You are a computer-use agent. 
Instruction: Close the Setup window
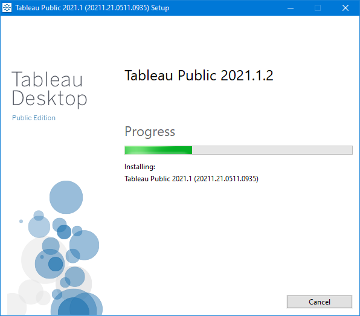tap(346, 8)
